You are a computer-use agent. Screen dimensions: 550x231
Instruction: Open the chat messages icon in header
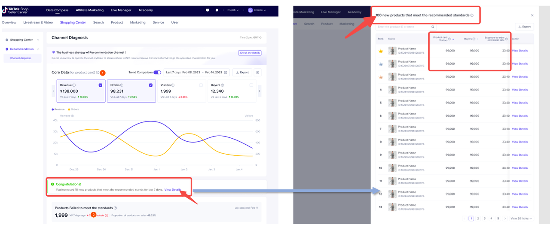point(208,10)
